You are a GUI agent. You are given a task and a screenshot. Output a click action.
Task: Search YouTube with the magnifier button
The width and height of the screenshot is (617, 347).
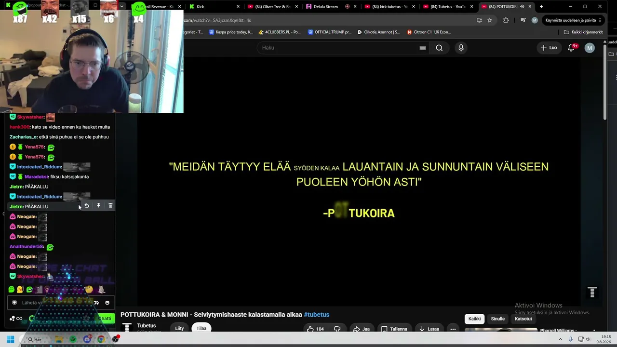tap(439, 48)
